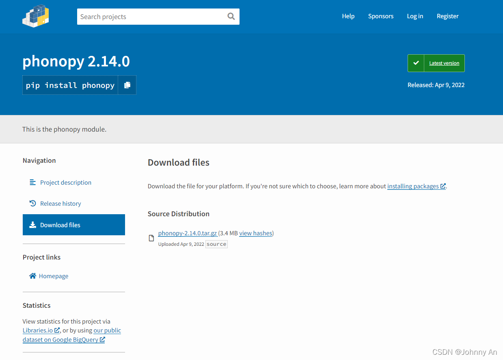
Task: Click the 'source' tag label
Action: point(216,244)
